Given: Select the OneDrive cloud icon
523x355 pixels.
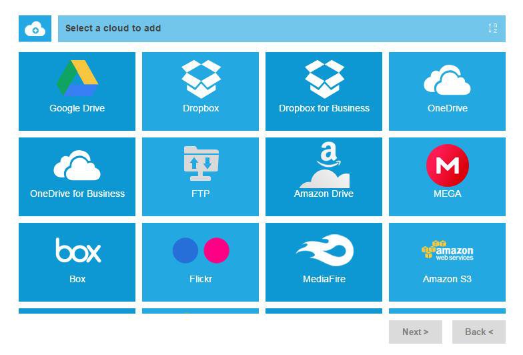Looking at the screenshot, I should (x=447, y=80).
